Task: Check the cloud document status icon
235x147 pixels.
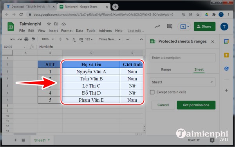Action: [x=64, y=24]
